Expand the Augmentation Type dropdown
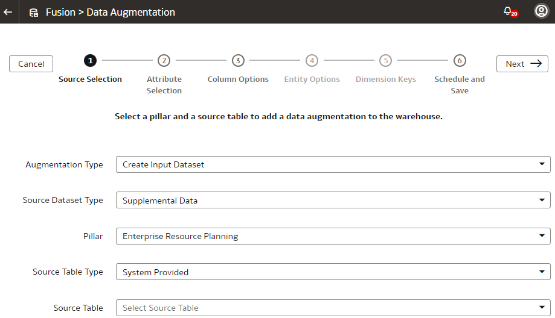This screenshot has height=318, width=555. [x=333, y=164]
